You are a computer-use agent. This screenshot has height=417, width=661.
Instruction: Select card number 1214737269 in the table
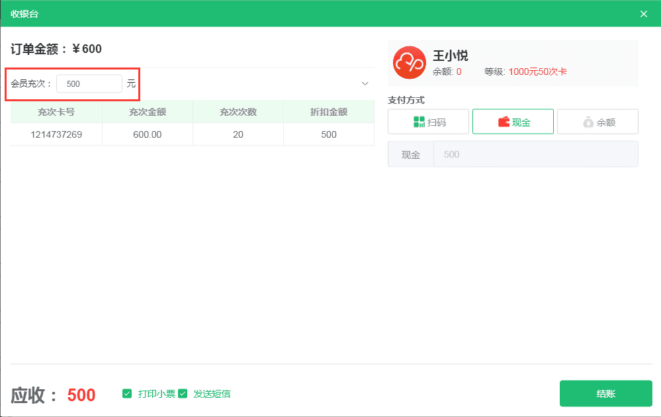(56, 134)
